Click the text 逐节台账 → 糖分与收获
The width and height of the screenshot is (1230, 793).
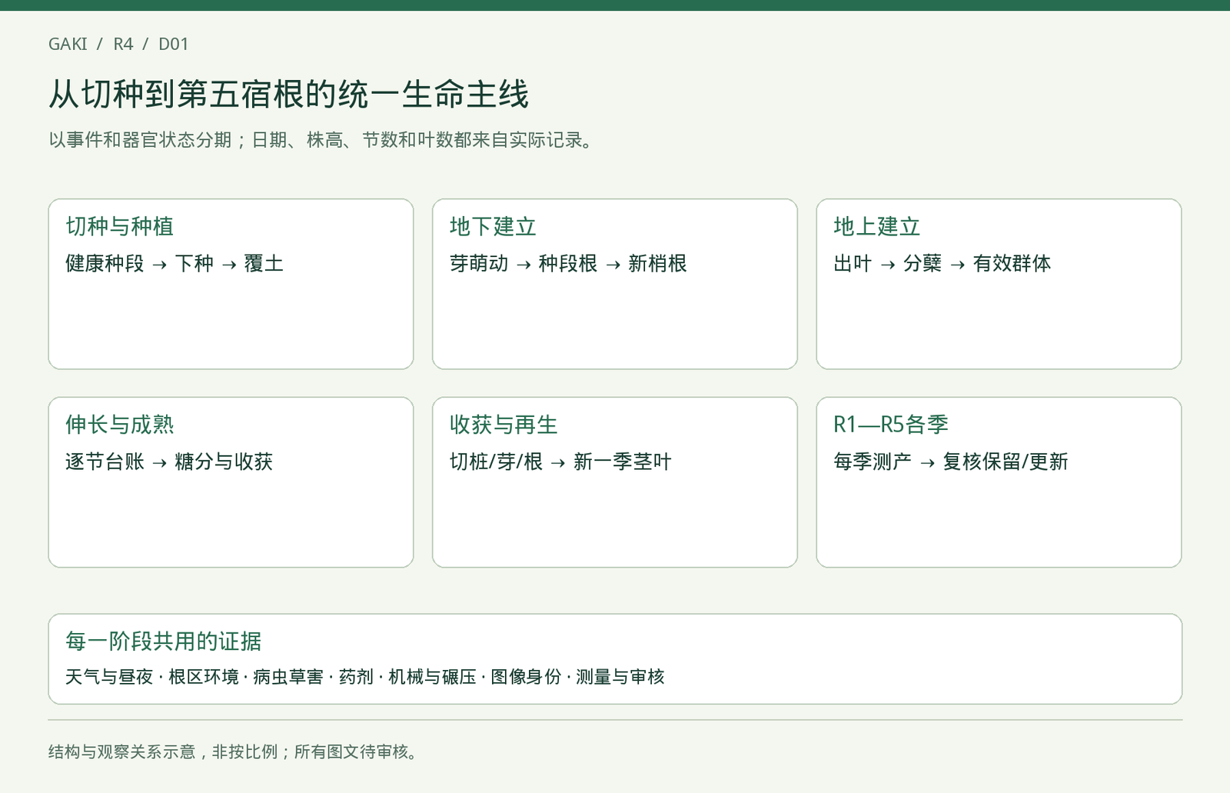169,461
